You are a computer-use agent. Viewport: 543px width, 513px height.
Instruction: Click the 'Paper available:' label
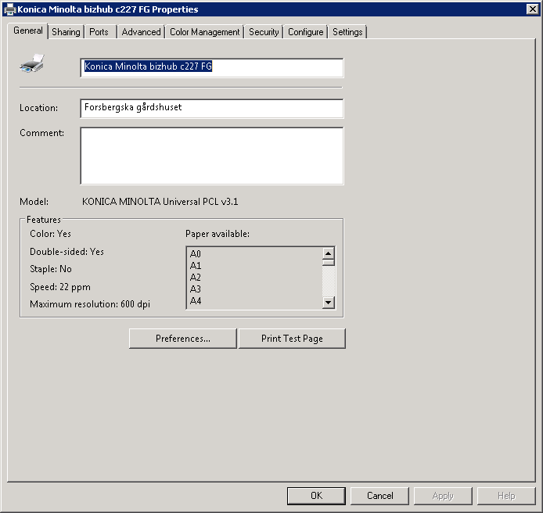(218, 234)
